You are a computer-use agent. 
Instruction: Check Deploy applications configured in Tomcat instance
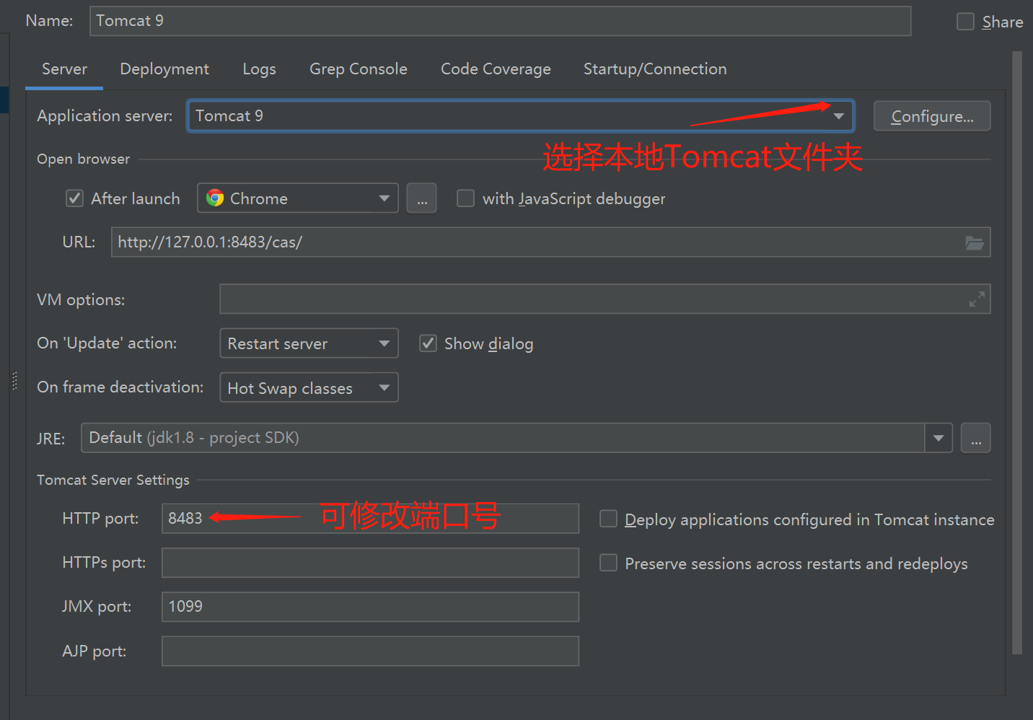pos(609,519)
